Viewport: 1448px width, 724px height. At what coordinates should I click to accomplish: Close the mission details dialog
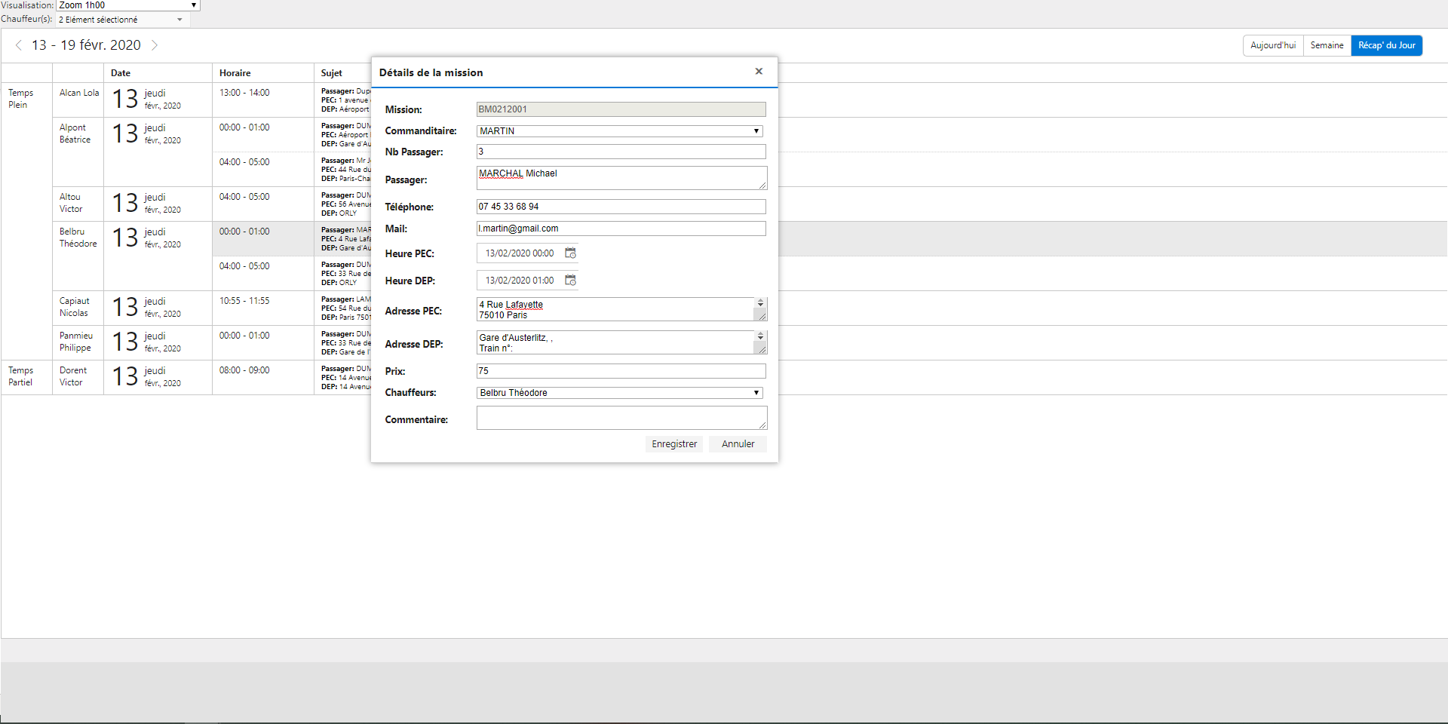coord(759,72)
